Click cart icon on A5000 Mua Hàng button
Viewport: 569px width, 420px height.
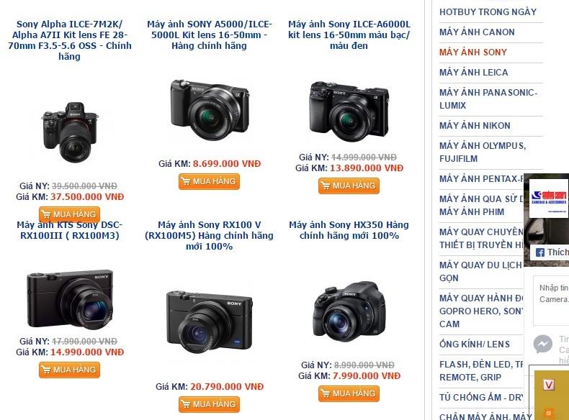[185, 181]
